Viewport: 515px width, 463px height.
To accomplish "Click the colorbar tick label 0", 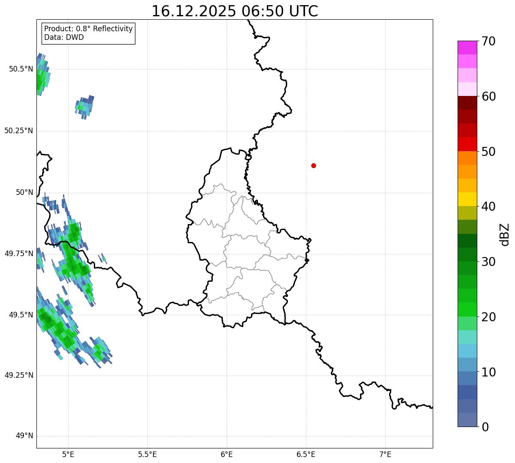I will [485, 427].
